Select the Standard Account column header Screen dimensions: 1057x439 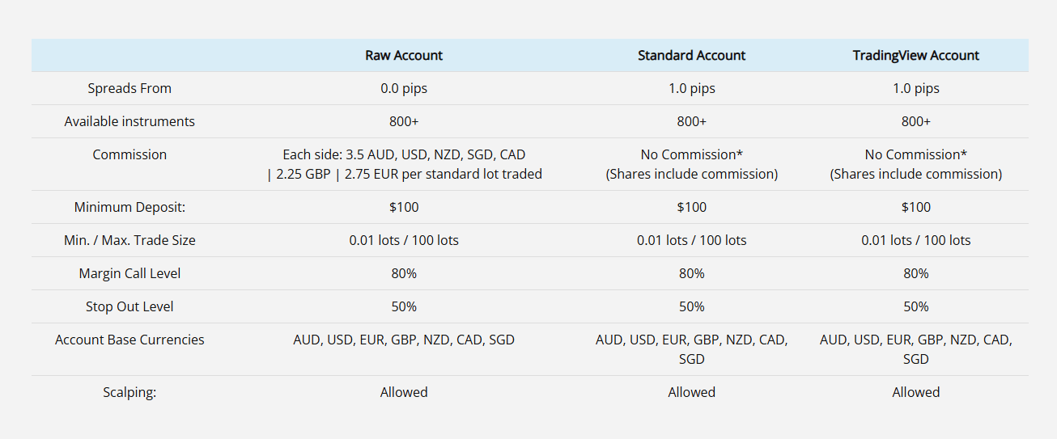coord(692,56)
